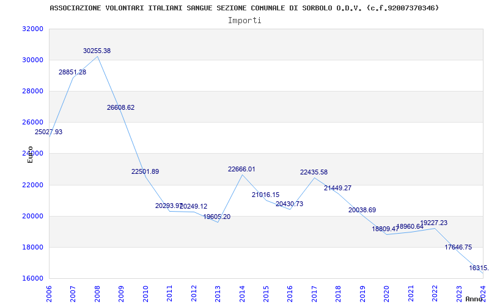The image size is (489, 305).
Task: Click the x-axis year 2022
Action: coord(435,293)
